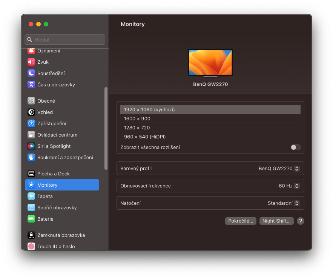333x278 pixels.
Task: Select the Čas u obrazovky hourglass icon
Action: pos(31,84)
